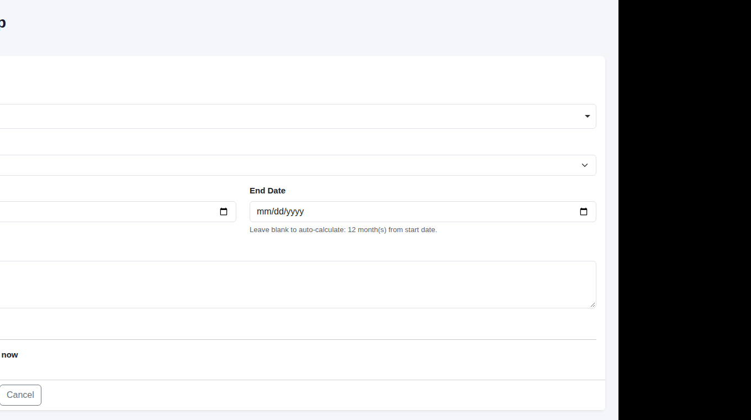The image size is (751, 420).
Task: Open calendar picker in End Date field
Action: pos(584,212)
